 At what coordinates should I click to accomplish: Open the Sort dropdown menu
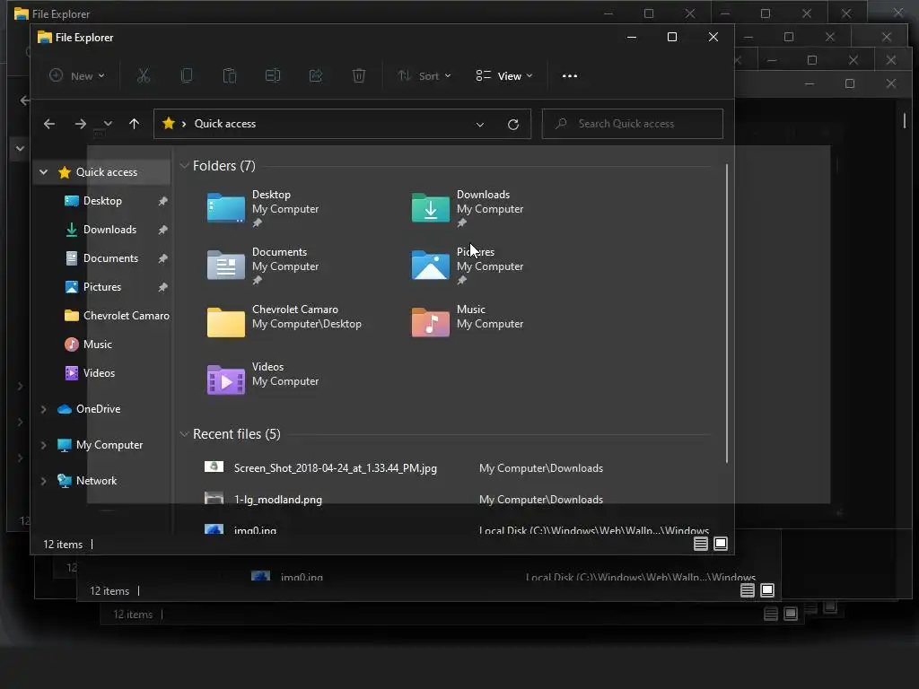coord(424,75)
